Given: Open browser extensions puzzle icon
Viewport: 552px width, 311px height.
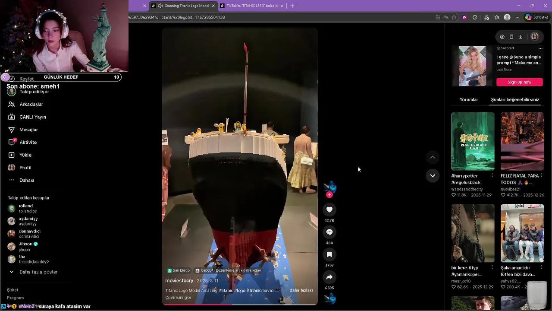Looking at the screenshot, I should [475, 17].
